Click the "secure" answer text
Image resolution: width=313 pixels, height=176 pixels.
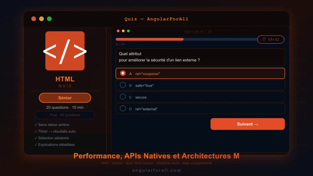pos(141,97)
